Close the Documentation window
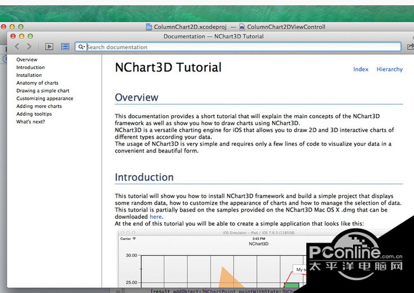The height and width of the screenshot is (293, 414). pyautogui.click(x=13, y=36)
